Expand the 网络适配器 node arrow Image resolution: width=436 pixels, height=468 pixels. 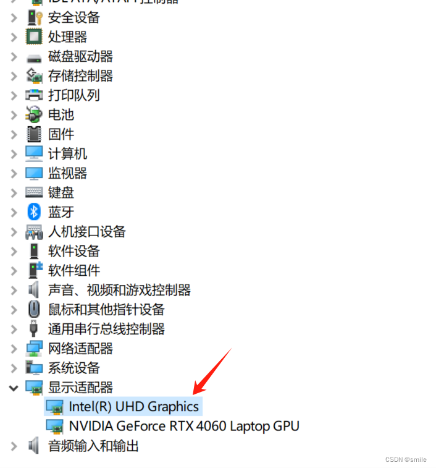[x=14, y=349]
